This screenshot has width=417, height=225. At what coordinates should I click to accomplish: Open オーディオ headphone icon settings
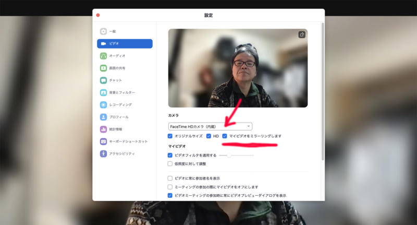(103, 56)
